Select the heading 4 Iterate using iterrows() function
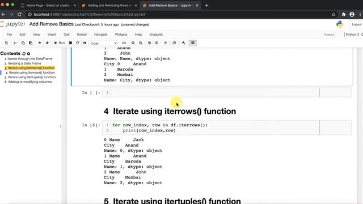 170,111
